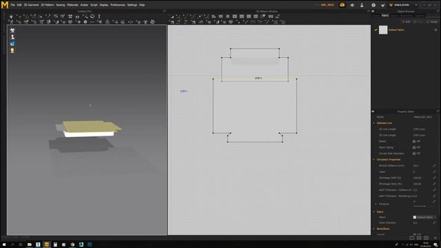This screenshot has height=248, width=441.
Task: Open the File menu
Action: point(12,5)
